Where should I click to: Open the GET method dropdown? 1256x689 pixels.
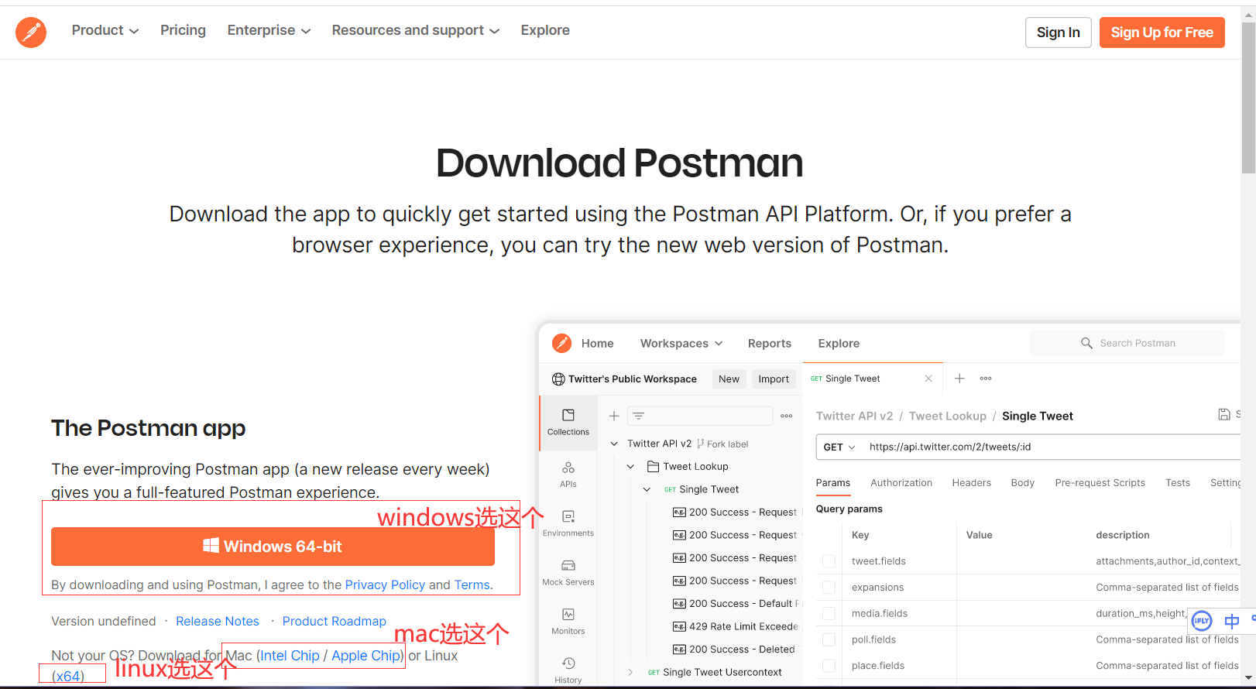pos(839,447)
